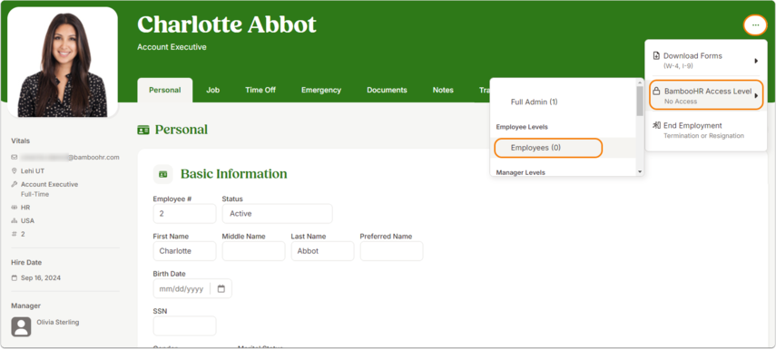The width and height of the screenshot is (776, 349).
Task: Click Charlotte Abbot's profile photo
Action: click(x=63, y=63)
